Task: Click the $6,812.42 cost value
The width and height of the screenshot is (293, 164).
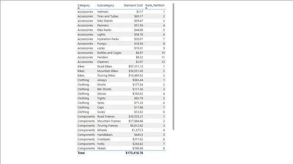Action: coord(136,126)
